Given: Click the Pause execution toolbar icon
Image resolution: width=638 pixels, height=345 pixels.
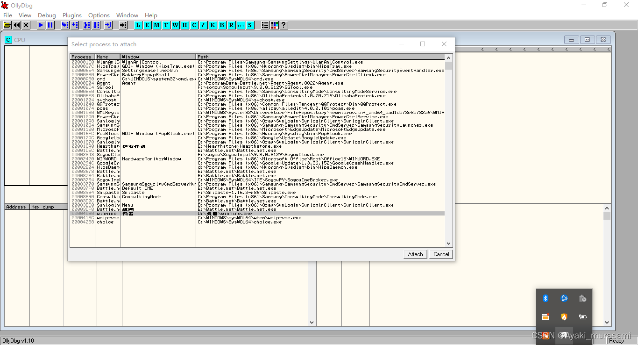Looking at the screenshot, I should coord(50,25).
